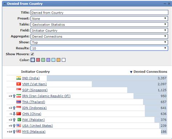Viewport: 172px width, 139px height.
Task: Uncheck the Show Movers checkbox
Action: click(x=32, y=54)
